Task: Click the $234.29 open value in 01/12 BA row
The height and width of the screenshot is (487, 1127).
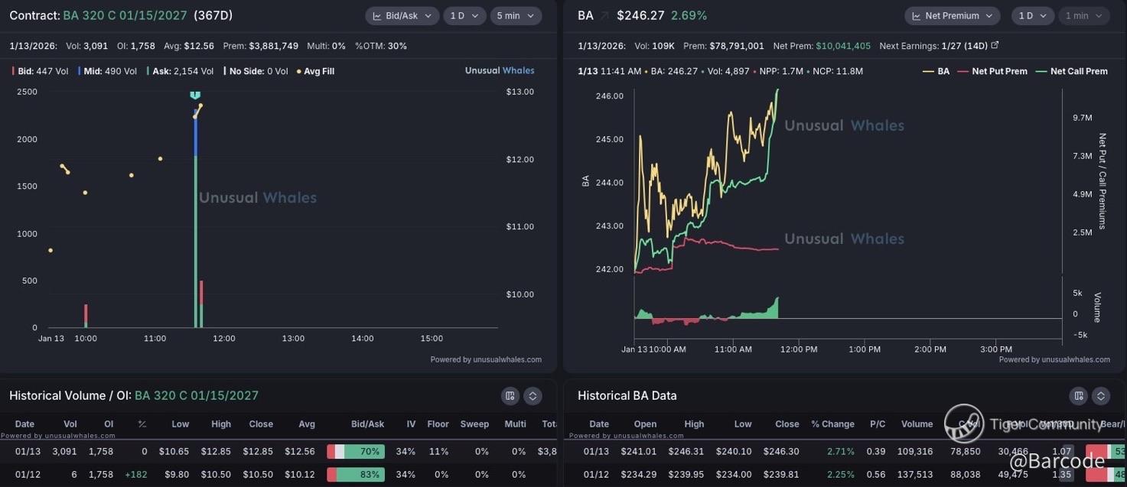Action: (x=639, y=475)
